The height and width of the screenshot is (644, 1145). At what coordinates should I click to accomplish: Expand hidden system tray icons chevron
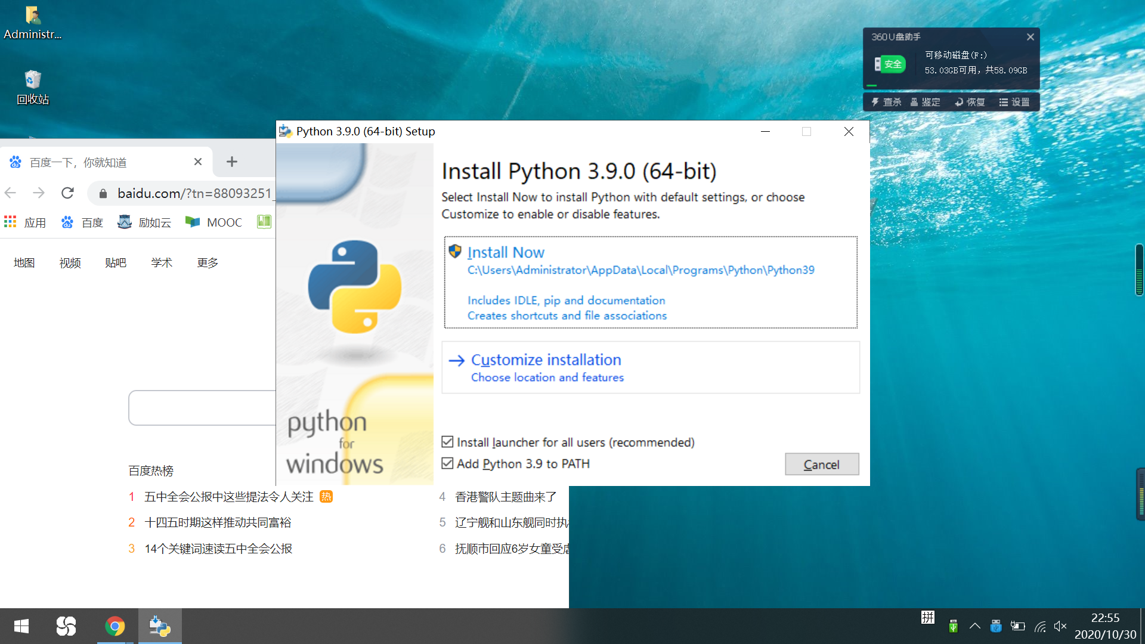pos(974,626)
